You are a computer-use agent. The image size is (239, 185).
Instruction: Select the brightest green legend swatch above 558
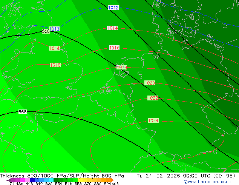tap(75, 180)
